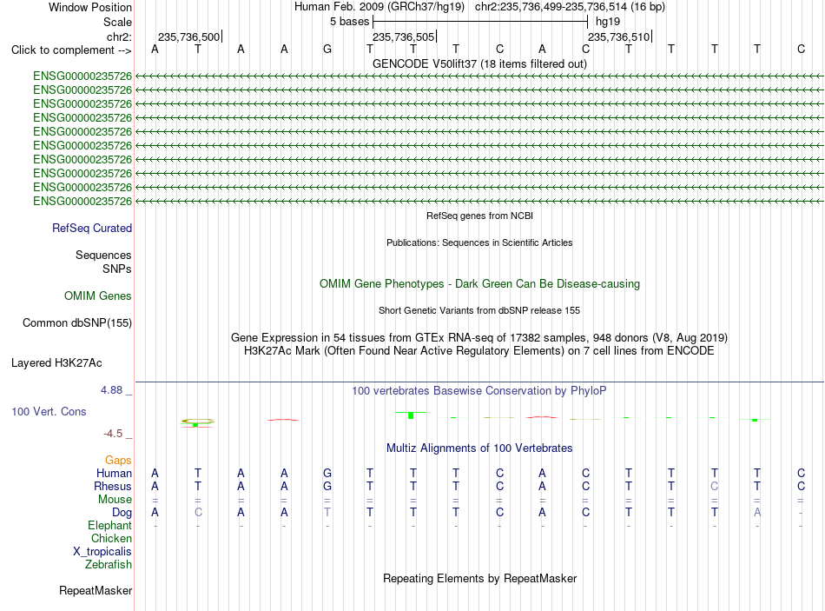This screenshot has height=611, width=825.
Task: Click the Common dbSNP(155) track label
Action: coord(77,322)
